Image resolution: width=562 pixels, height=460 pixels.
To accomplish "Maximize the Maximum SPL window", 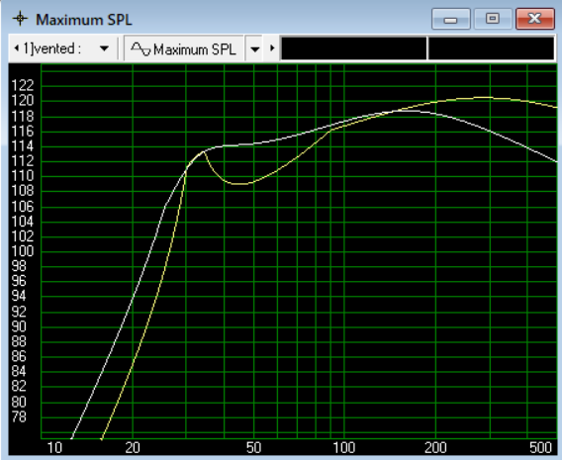I will (x=493, y=19).
